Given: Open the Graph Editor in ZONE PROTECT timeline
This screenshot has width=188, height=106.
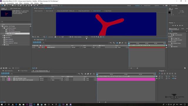Looking at the screenshot, I should [x=125, y=43].
